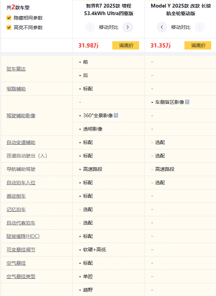Open the 空气悬挂类型 parameter link
This screenshot has width=216, height=296.
(x=21, y=276)
